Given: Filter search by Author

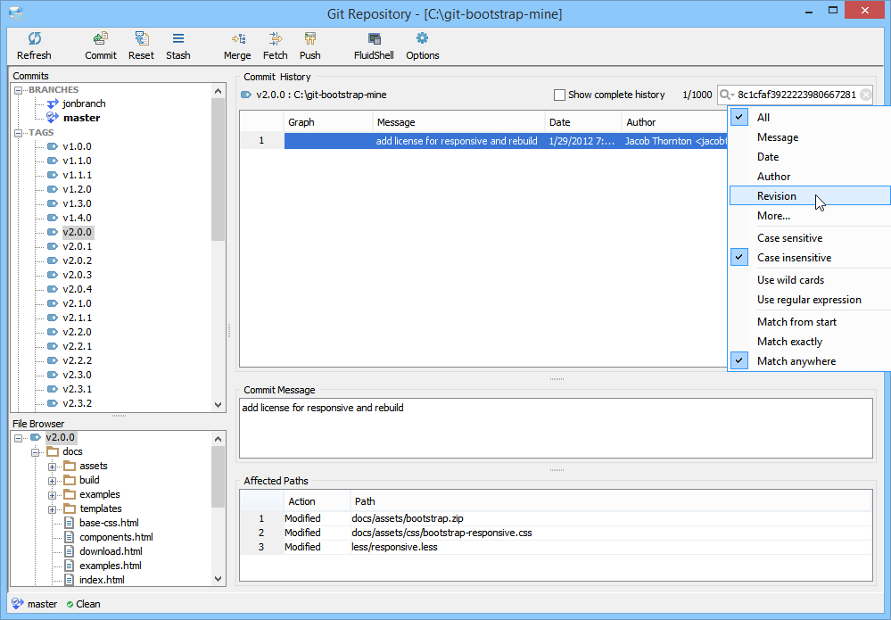Looking at the screenshot, I should click(809, 177).
